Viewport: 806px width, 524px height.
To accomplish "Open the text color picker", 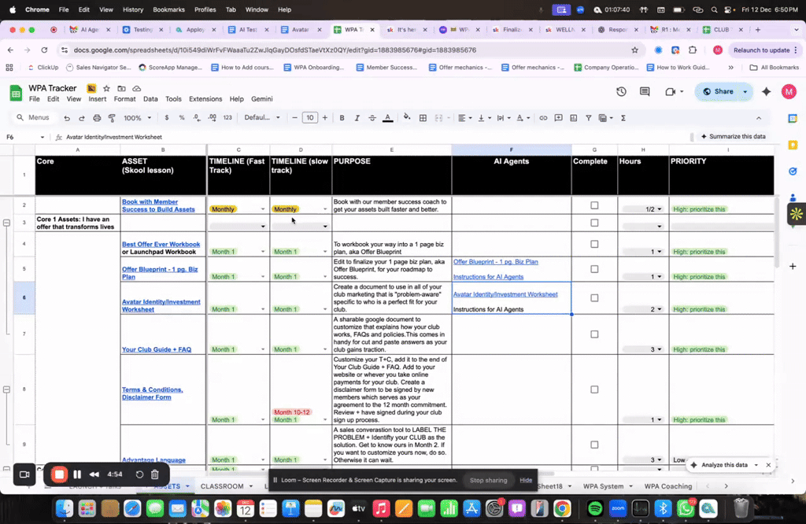I will point(388,118).
